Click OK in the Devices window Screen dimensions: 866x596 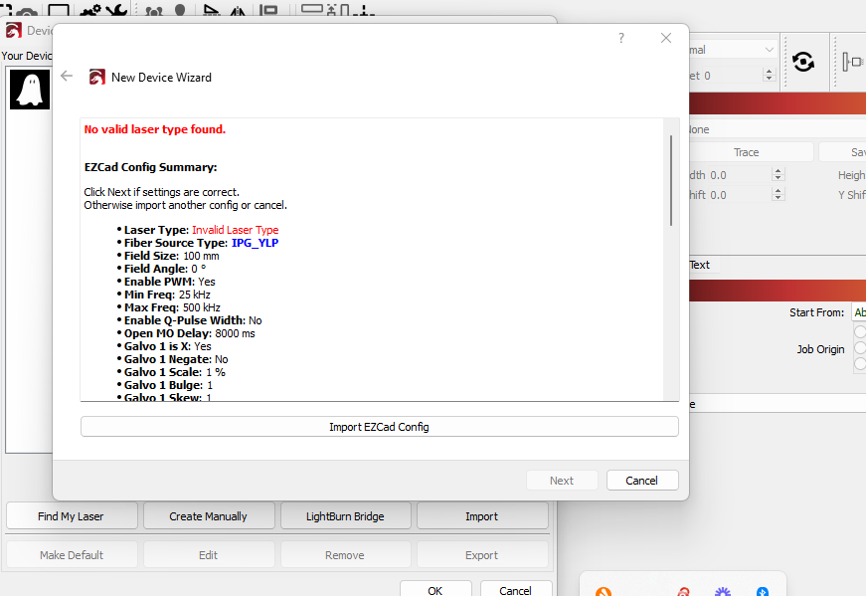coord(435,589)
